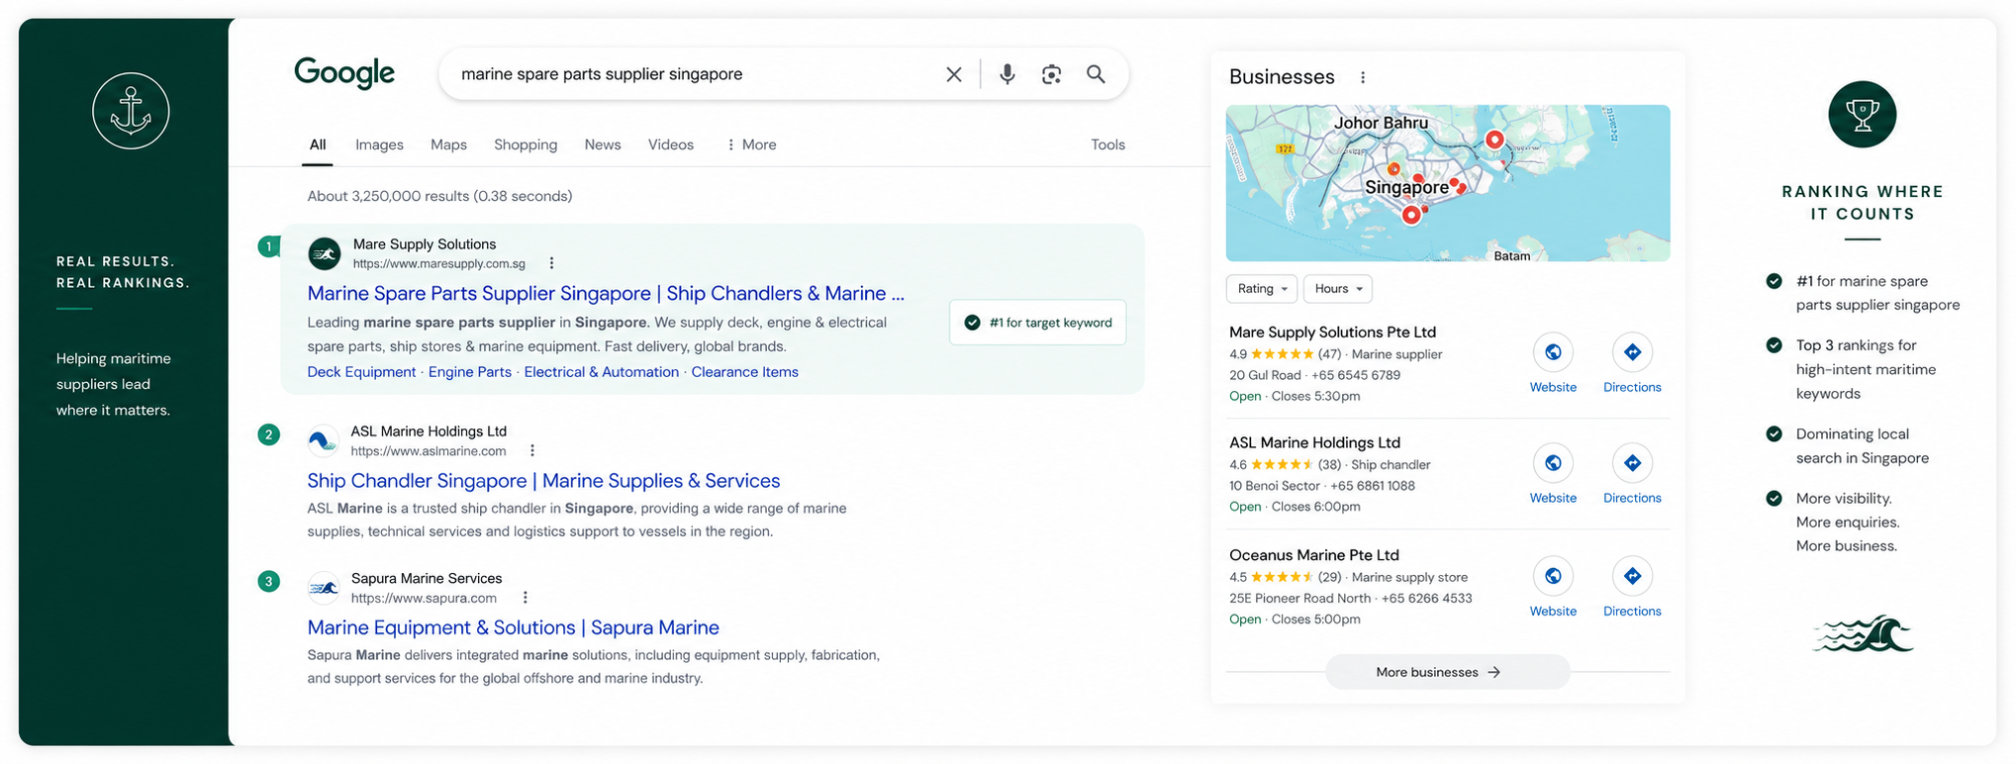Viewport: 2016px width, 764px height.
Task: Open Oceanus Marine Pte Ltd business listing
Action: point(1313,555)
